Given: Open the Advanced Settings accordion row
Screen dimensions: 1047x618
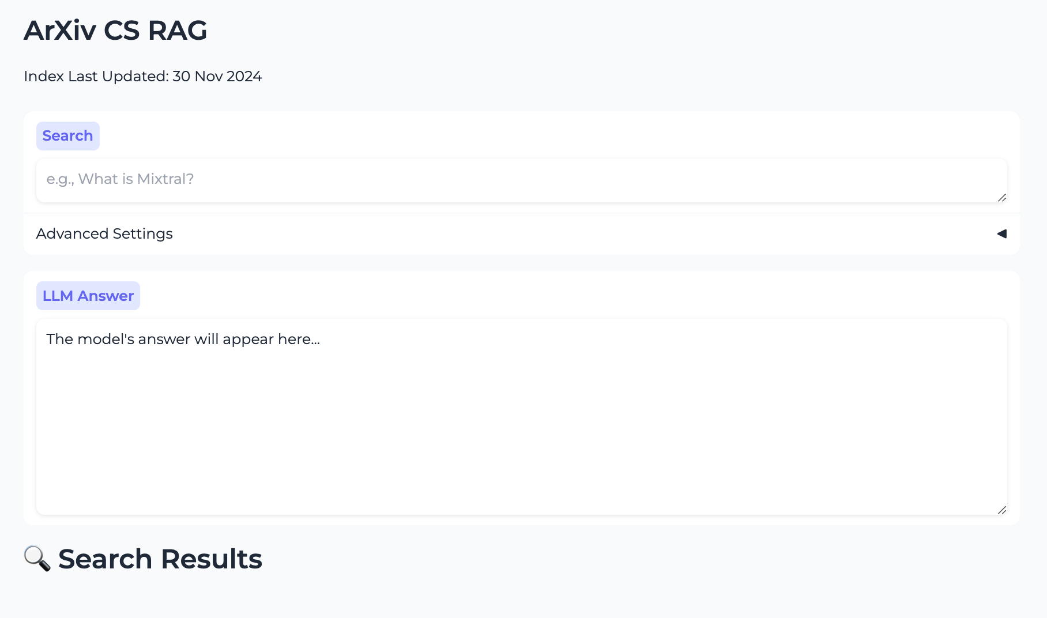Looking at the screenshot, I should (522, 233).
